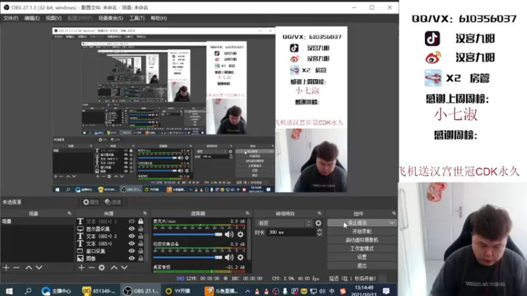Lock the 窗口采集 source
Viewport: 527px width, 296px height.
pyautogui.click(x=140, y=251)
